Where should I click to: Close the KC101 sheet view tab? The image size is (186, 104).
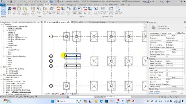click(72, 22)
